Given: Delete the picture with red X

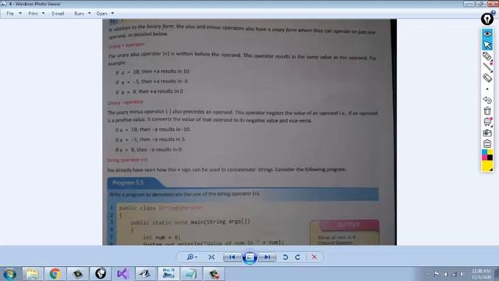Looking at the screenshot, I should (x=314, y=257).
